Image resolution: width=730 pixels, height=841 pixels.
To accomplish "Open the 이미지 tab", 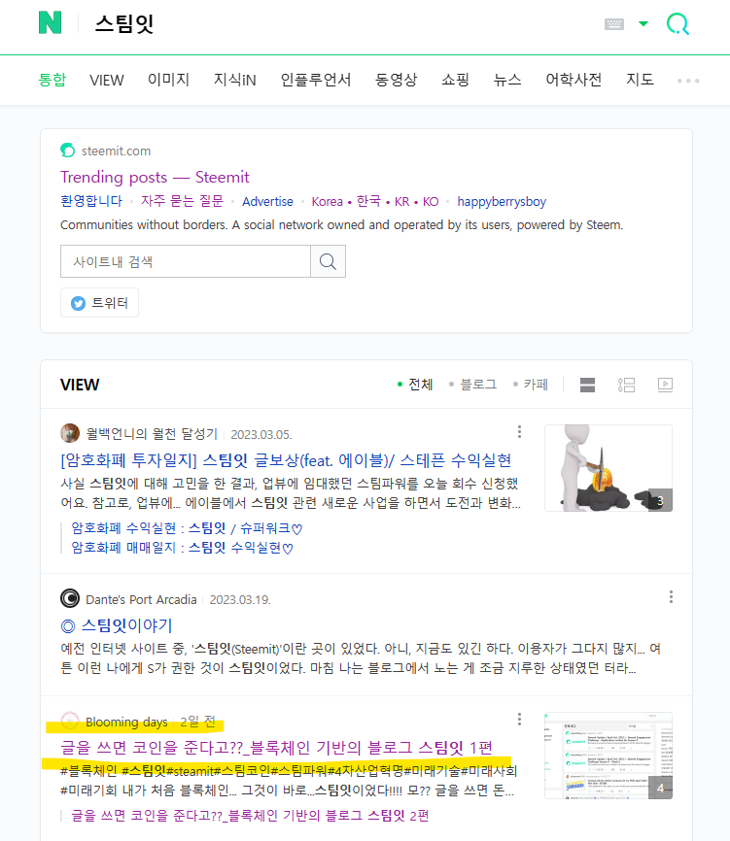I will point(168,80).
